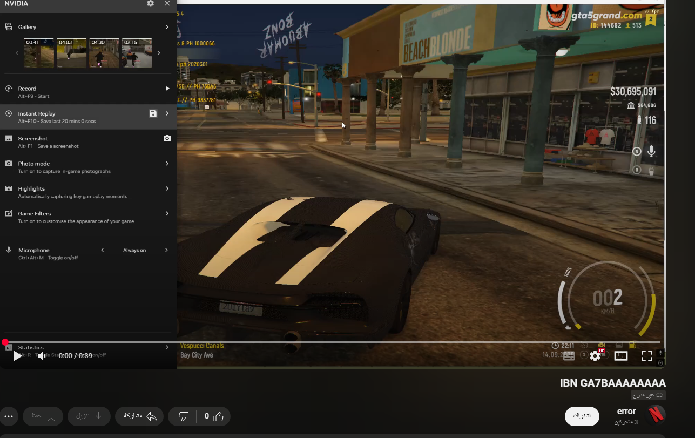Open the 00:41 gallery clip thumbnail
Viewport: 695px width, 438px height.
pos(39,53)
